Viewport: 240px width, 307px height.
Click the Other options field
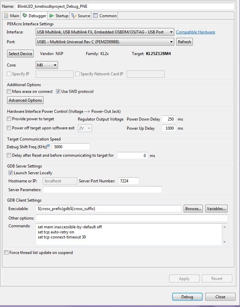[x=132, y=218]
